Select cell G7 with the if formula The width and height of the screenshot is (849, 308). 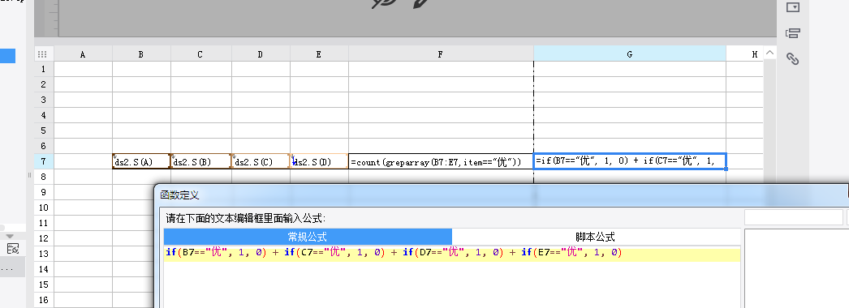tap(630, 161)
